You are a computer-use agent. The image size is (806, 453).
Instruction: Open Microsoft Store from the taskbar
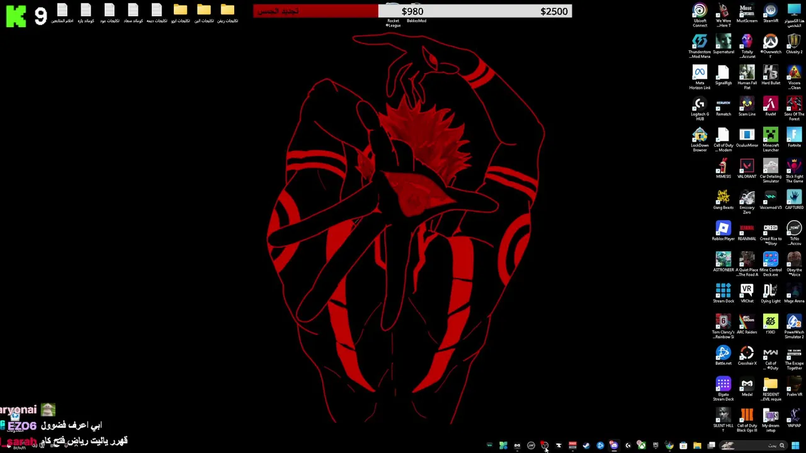coord(683,445)
